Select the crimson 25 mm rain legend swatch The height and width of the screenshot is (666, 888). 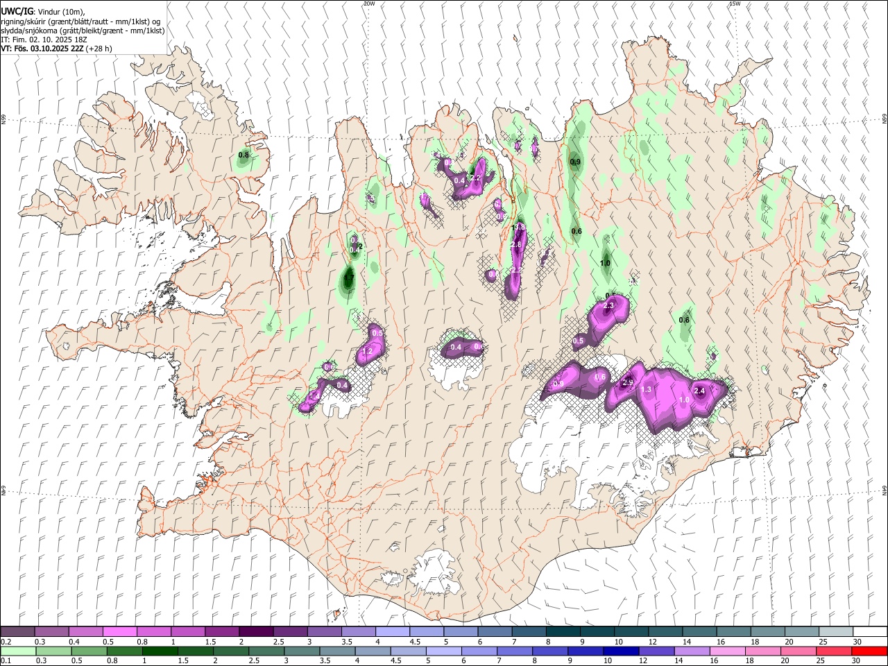point(834,651)
